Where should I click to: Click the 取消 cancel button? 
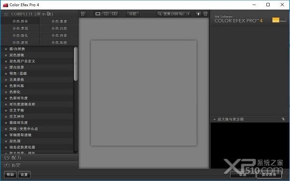243,174
